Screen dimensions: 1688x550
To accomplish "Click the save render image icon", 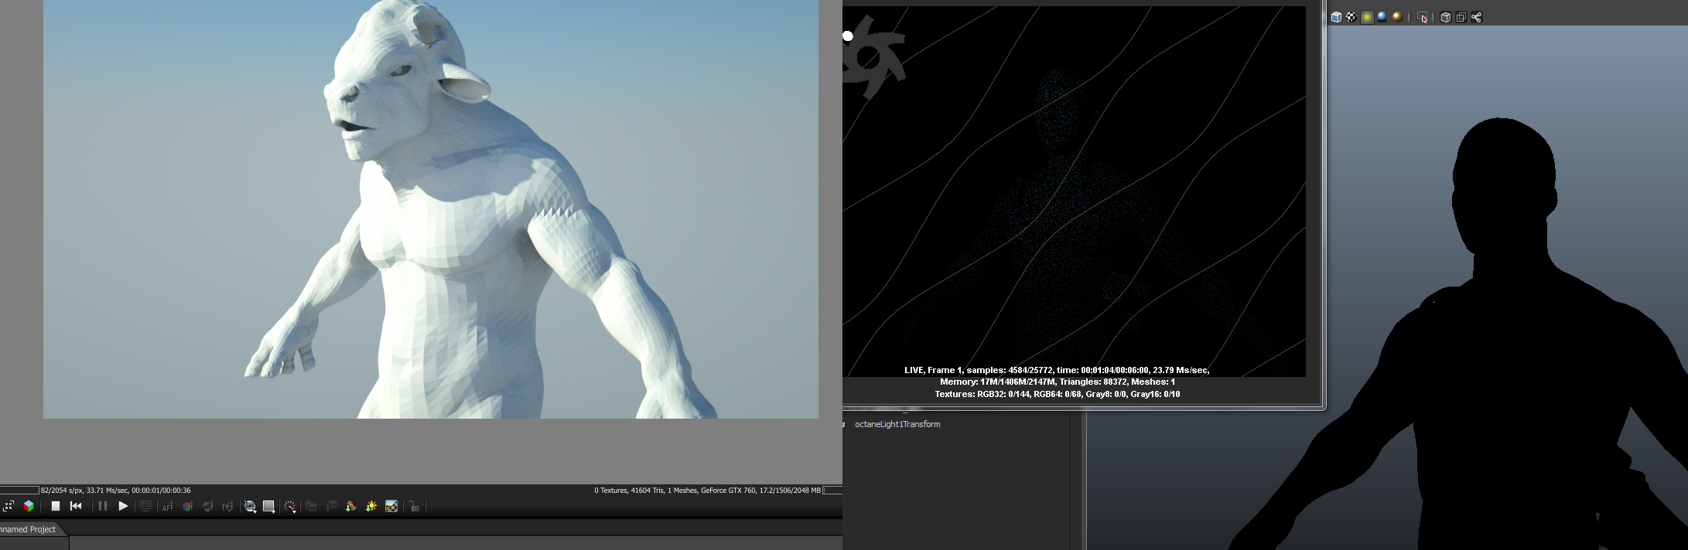I will pyautogui.click(x=331, y=506).
